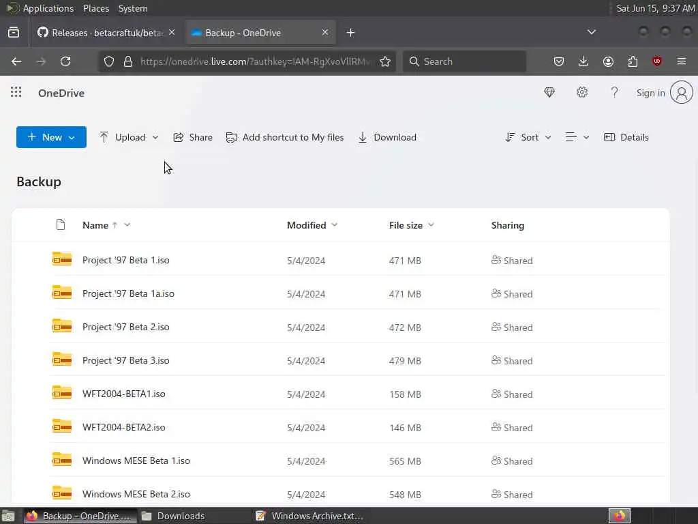Click the Sign in link
Viewport: 698px width, 524px height.
(x=650, y=93)
